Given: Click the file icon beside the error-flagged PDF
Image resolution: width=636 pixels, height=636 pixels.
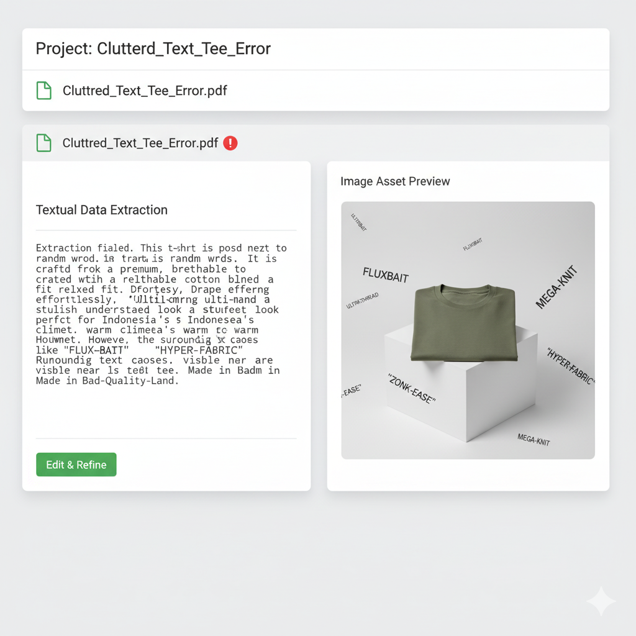Looking at the screenshot, I should click(x=43, y=143).
